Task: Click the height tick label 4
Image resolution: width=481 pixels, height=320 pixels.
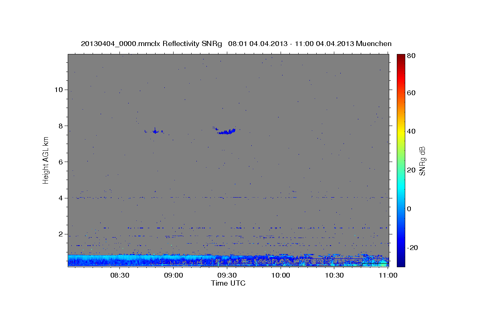Action: [x=60, y=198]
